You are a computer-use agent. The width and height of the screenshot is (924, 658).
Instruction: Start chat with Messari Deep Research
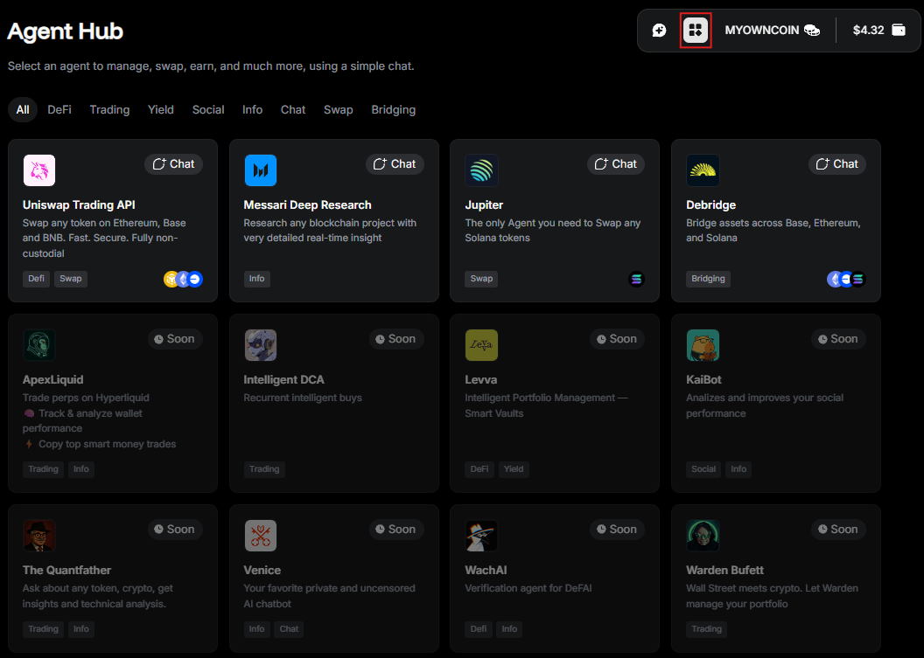pyautogui.click(x=395, y=164)
